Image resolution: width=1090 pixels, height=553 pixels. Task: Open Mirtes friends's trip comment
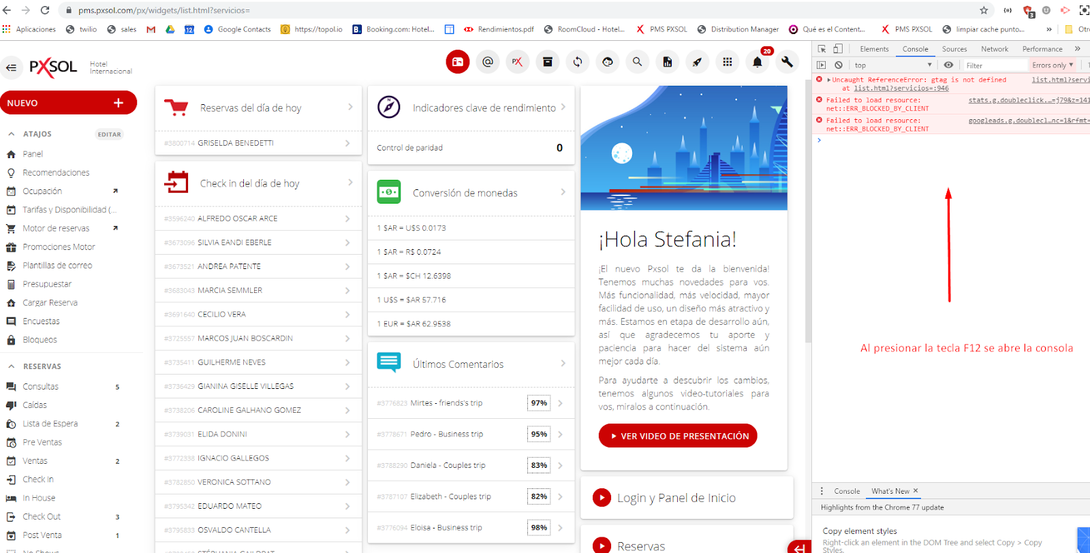point(471,403)
